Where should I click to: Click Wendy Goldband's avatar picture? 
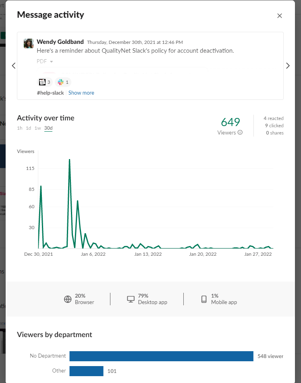click(x=29, y=43)
